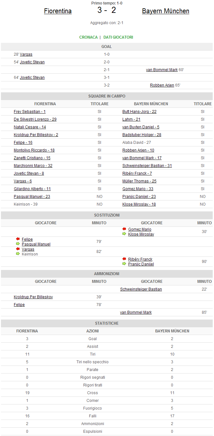Image resolution: width=214 pixels, height=436 pixels.
Task: Click green in arrow next to Pranjic Danijel
Action: [x=124, y=264]
